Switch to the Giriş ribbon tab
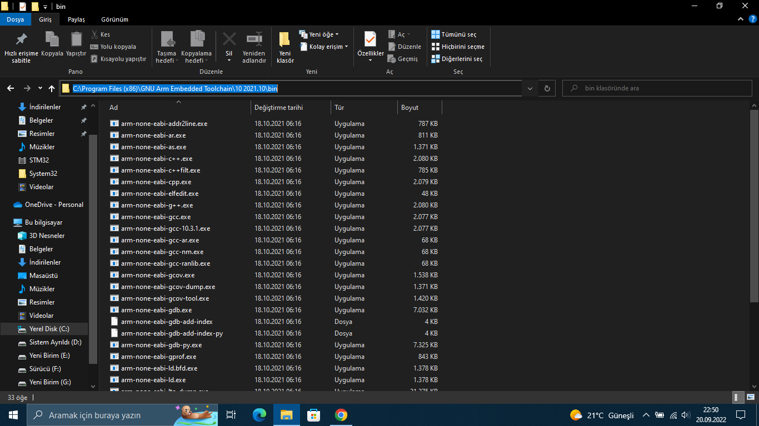 coord(46,19)
